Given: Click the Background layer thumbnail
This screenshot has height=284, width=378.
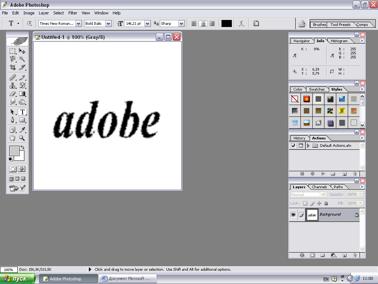Looking at the screenshot, I should click(312, 215).
